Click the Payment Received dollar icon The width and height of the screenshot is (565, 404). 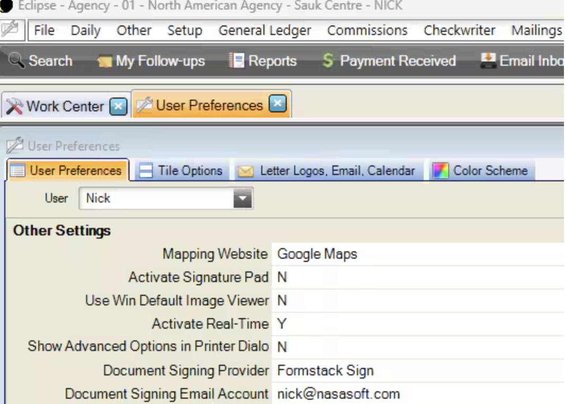click(328, 61)
